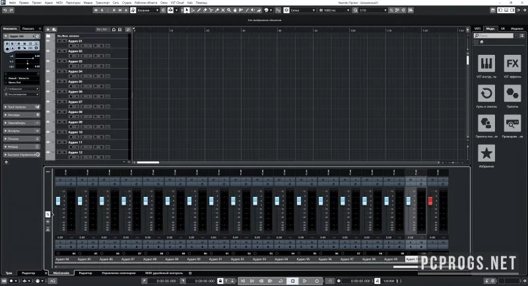Open the automation mode dropdown
Viewport: 528px width, 286px height.
148,11
